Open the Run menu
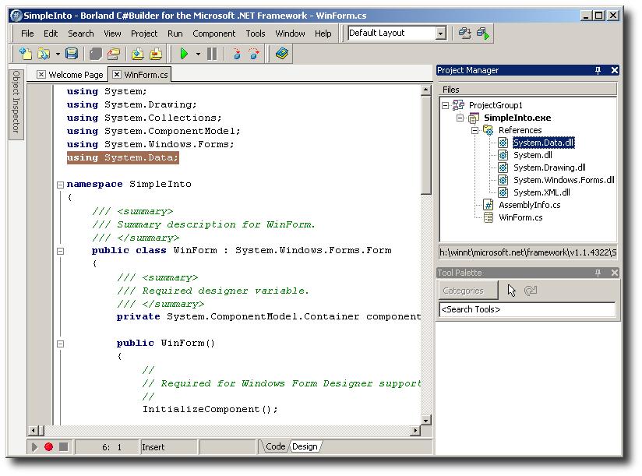 175,33
